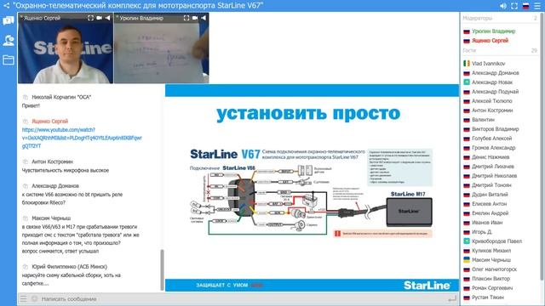545x306 pixels.
Task: Select guest Дмитрий Лихачев
Action: [x=493, y=167]
